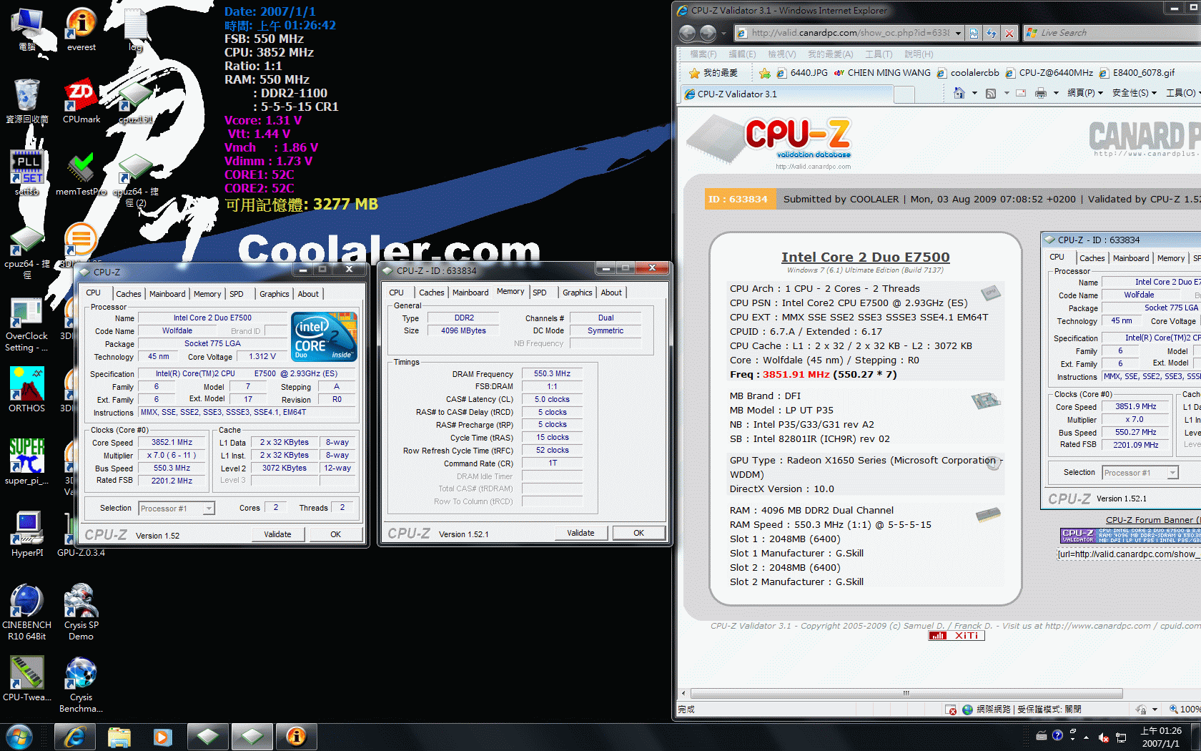Open memTestPro desktop shortcut

coord(81,173)
